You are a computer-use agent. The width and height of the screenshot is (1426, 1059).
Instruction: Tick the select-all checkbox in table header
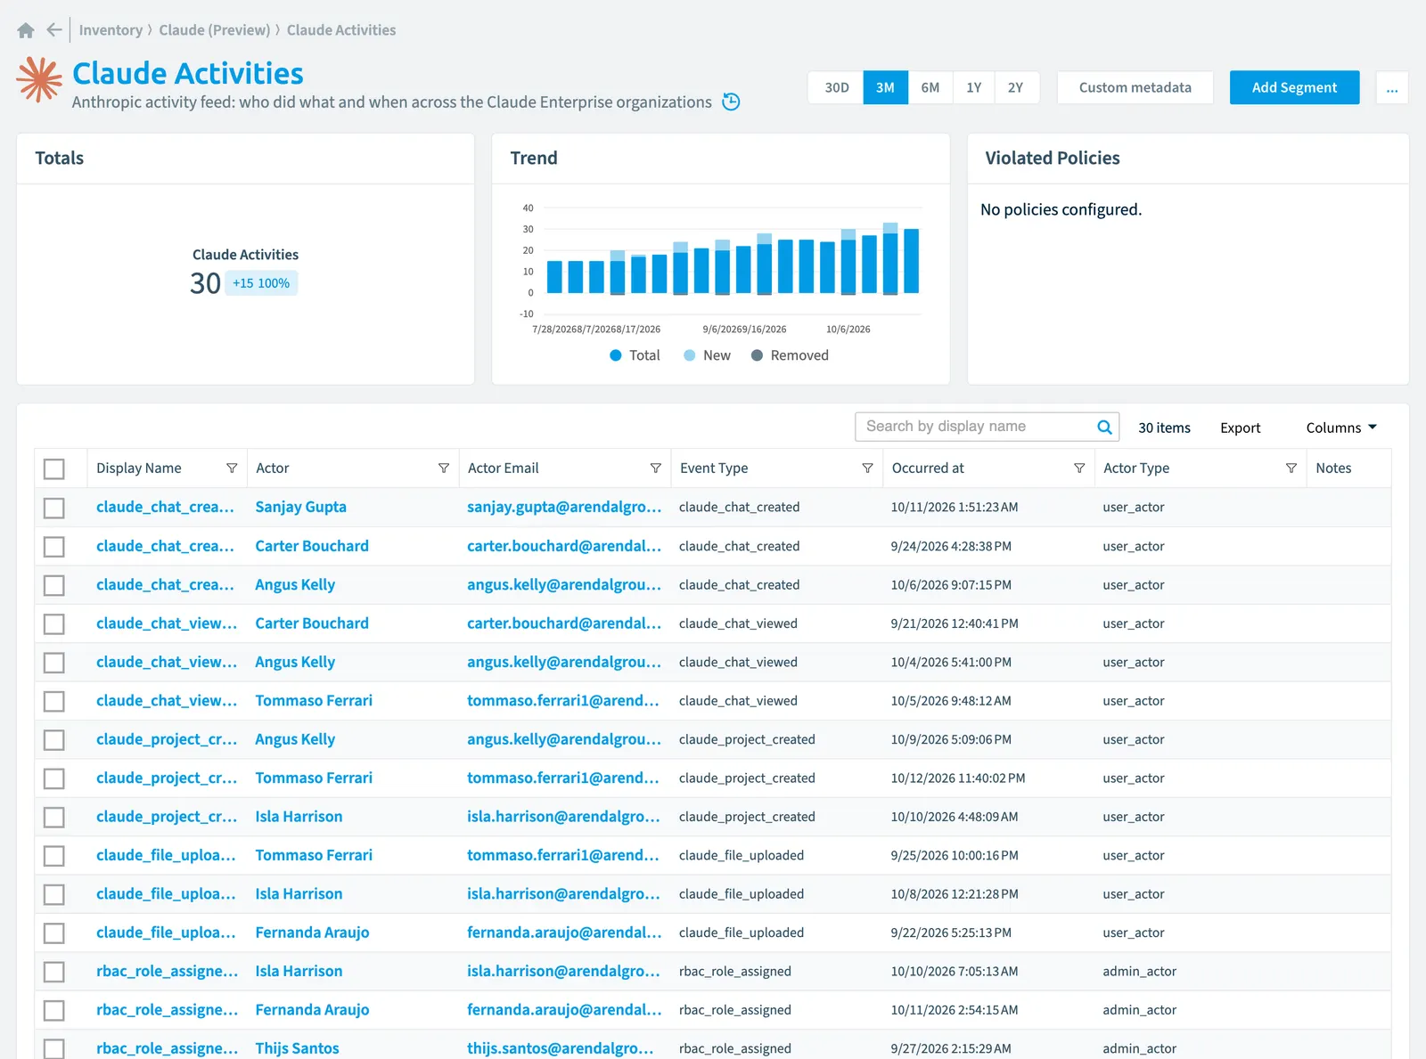54,469
